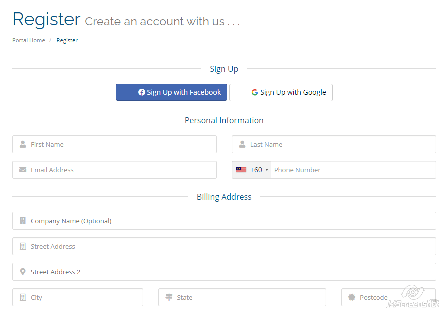Click into the Phone Number field

pyautogui.click(x=353, y=170)
